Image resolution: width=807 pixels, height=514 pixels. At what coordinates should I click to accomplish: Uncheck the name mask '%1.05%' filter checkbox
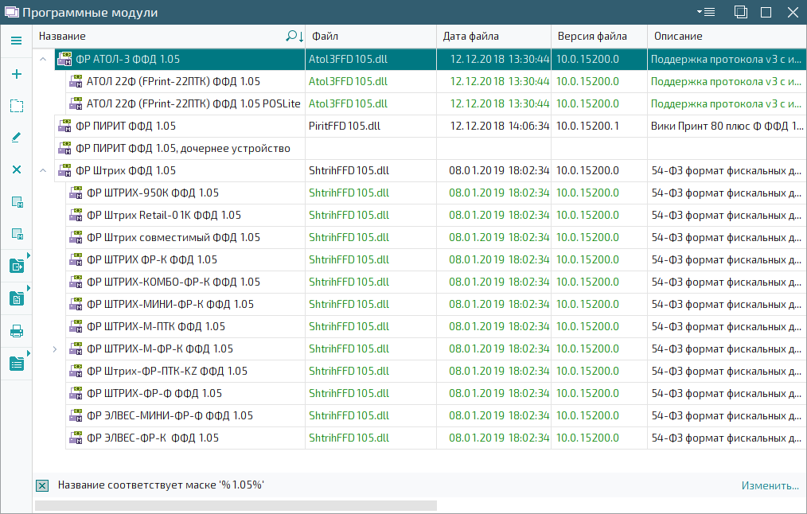click(43, 485)
